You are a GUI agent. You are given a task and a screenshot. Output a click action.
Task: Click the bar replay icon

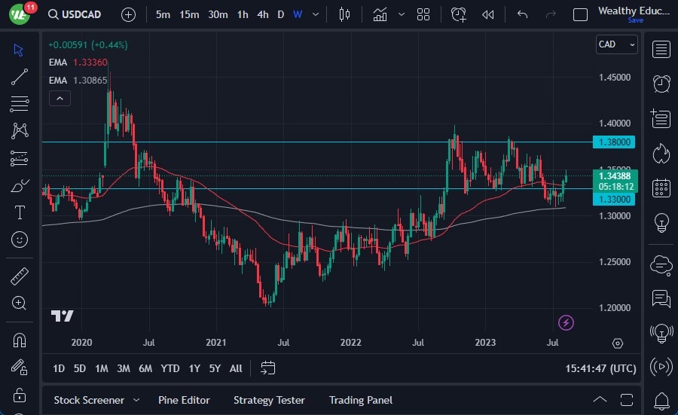coord(488,14)
